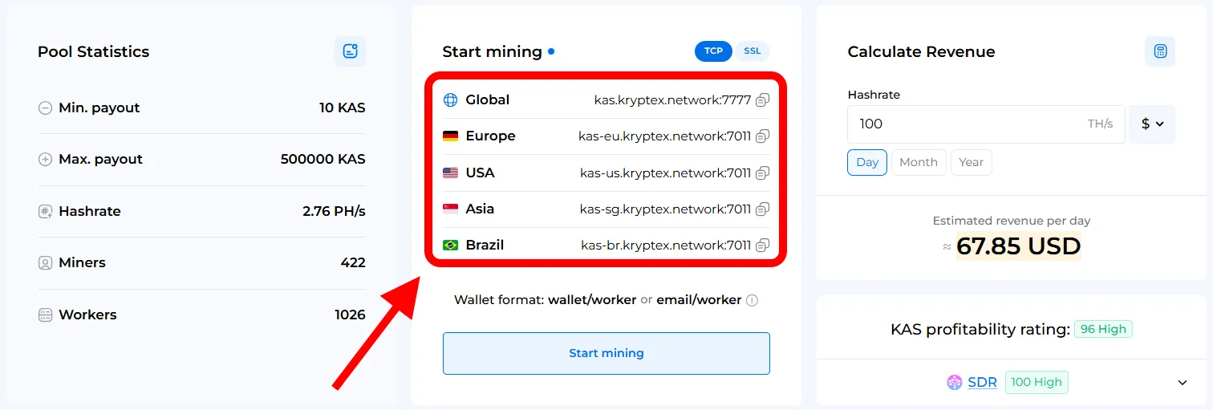The height and width of the screenshot is (410, 1213).
Task: Click the 96 High profitability badge
Action: [1103, 329]
